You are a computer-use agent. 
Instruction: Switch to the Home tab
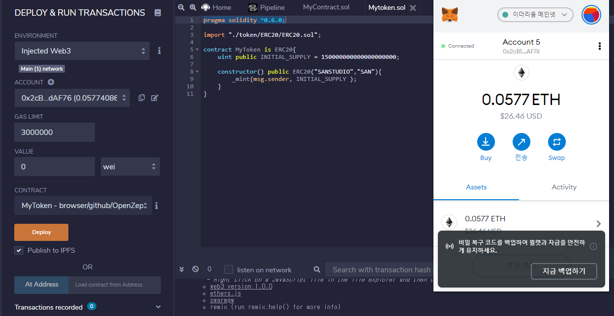216,7
